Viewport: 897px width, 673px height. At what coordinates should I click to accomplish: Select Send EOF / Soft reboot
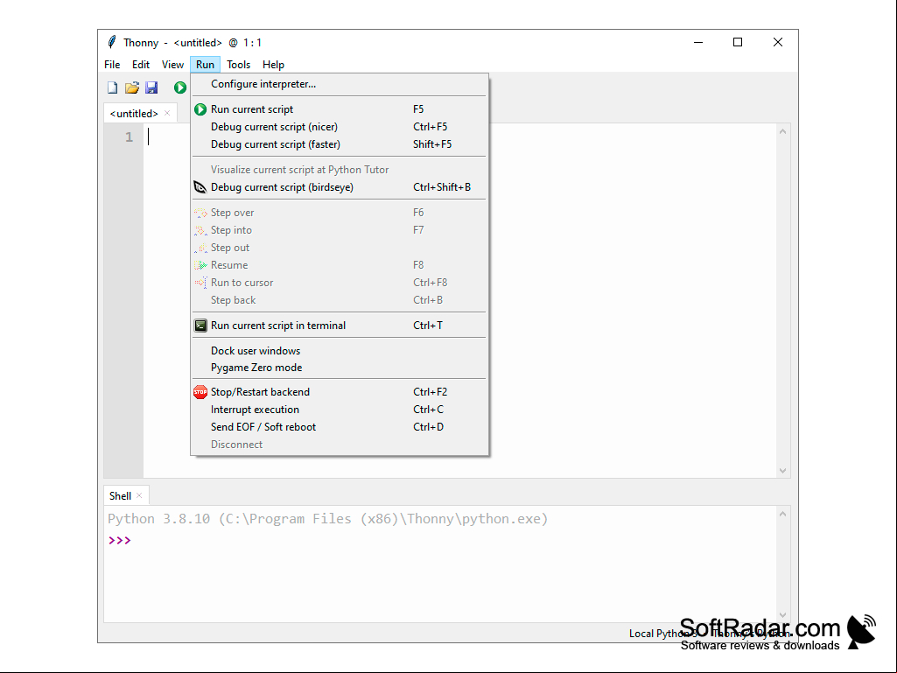pyautogui.click(x=340, y=427)
